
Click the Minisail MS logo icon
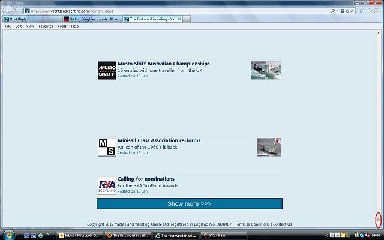107,147
